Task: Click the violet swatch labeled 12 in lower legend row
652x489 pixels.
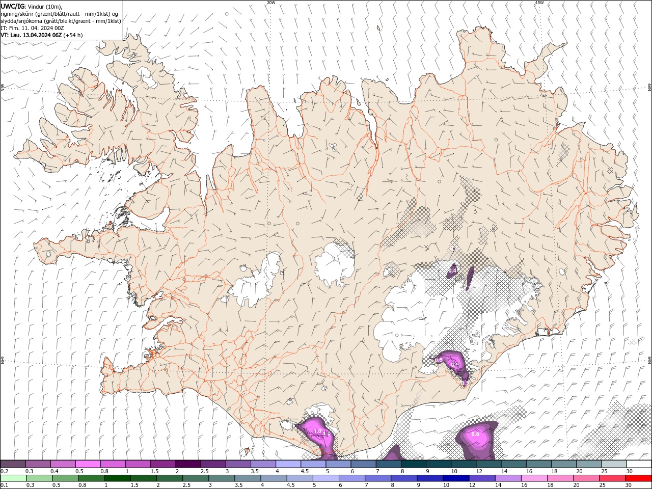Action: (x=482, y=478)
